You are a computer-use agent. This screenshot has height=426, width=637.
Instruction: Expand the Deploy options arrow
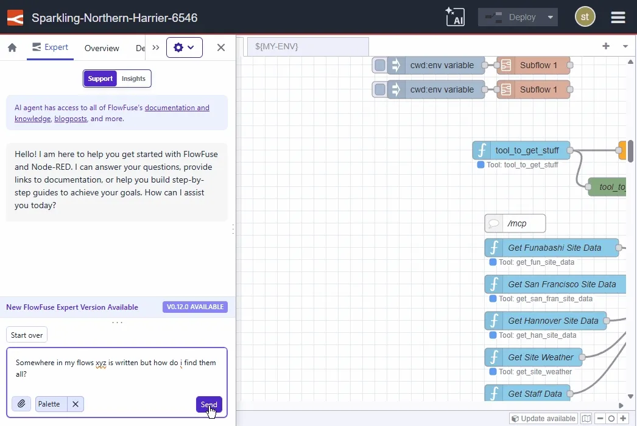551,17
